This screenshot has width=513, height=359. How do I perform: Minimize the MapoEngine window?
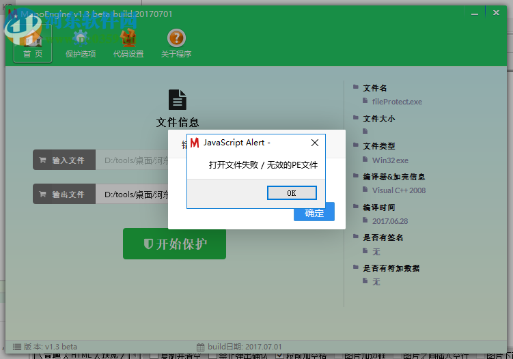475,14
